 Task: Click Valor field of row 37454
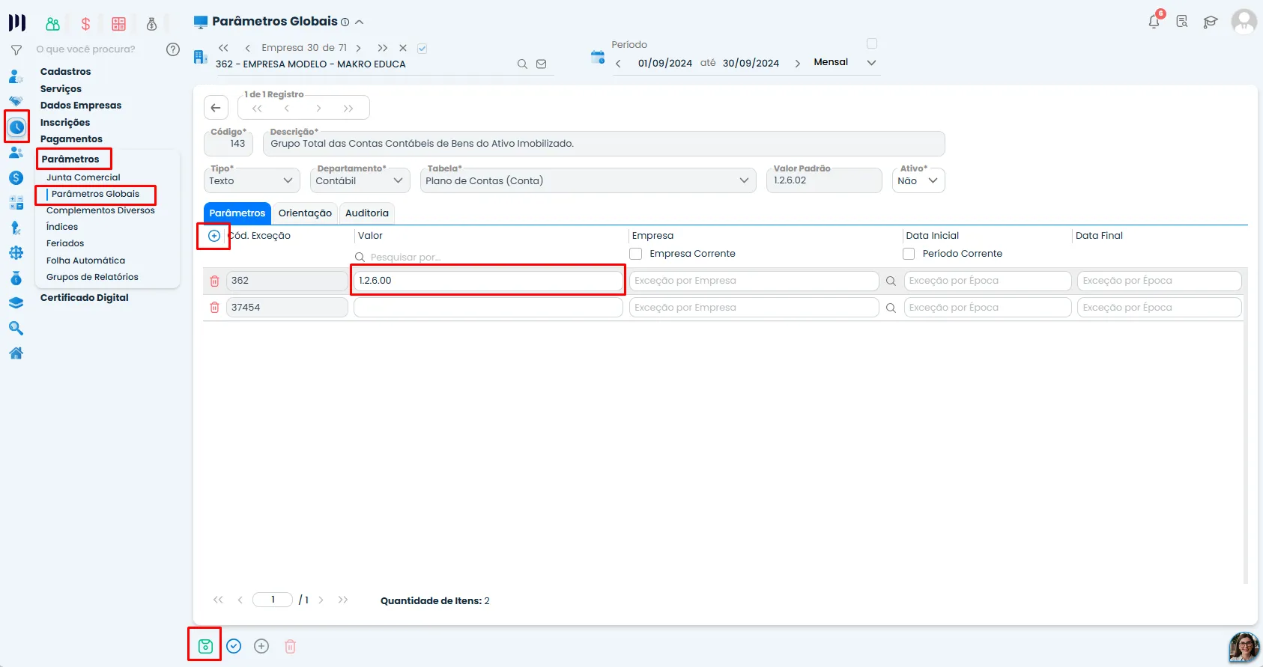[488, 308]
